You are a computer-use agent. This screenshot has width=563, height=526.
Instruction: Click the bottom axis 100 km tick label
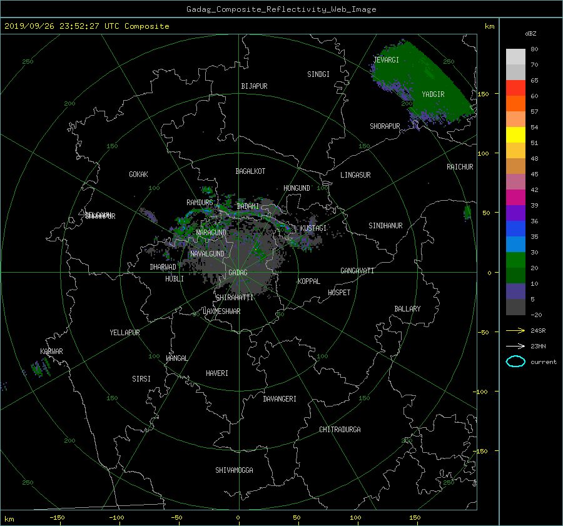(355, 518)
